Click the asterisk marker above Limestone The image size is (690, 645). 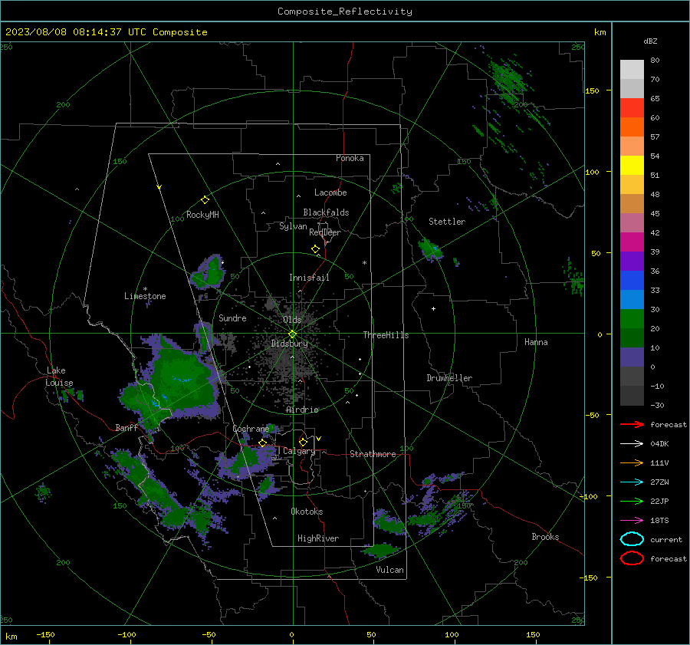pos(145,289)
